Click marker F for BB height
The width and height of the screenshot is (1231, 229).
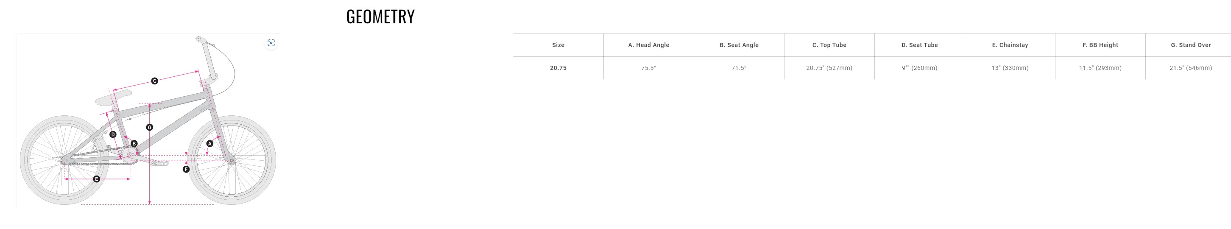point(186,169)
